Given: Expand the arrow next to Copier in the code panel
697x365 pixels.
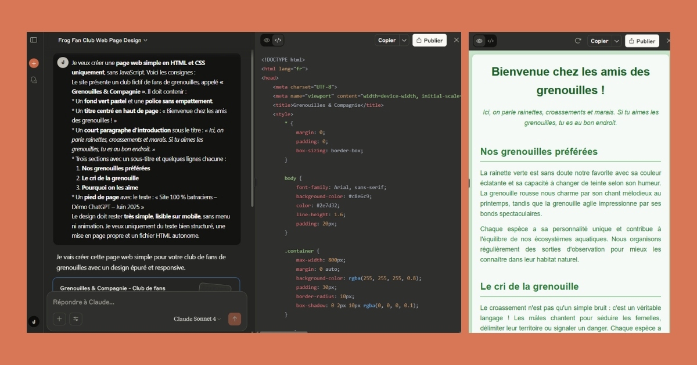Looking at the screenshot, I should (x=404, y=40).
